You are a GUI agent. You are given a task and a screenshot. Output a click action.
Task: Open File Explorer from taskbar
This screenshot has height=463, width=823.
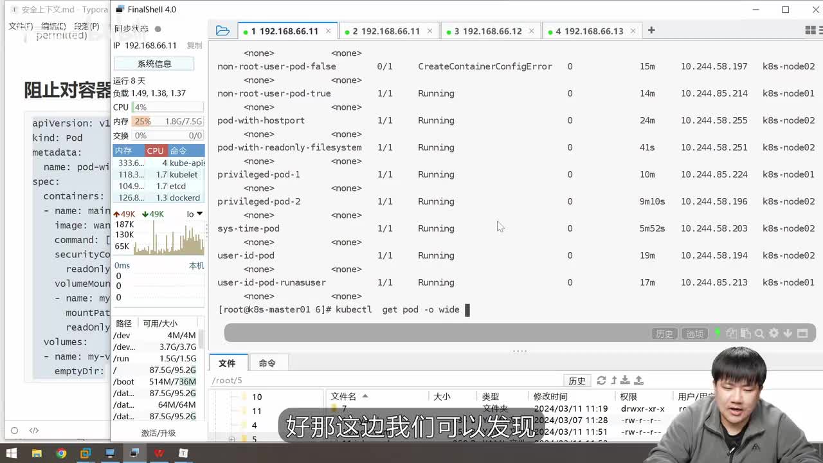pyautogui.click(x=37, y=453)
